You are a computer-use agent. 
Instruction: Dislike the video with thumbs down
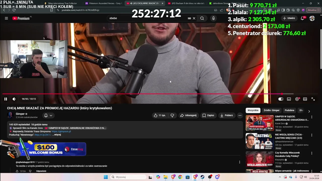point(172,115)
